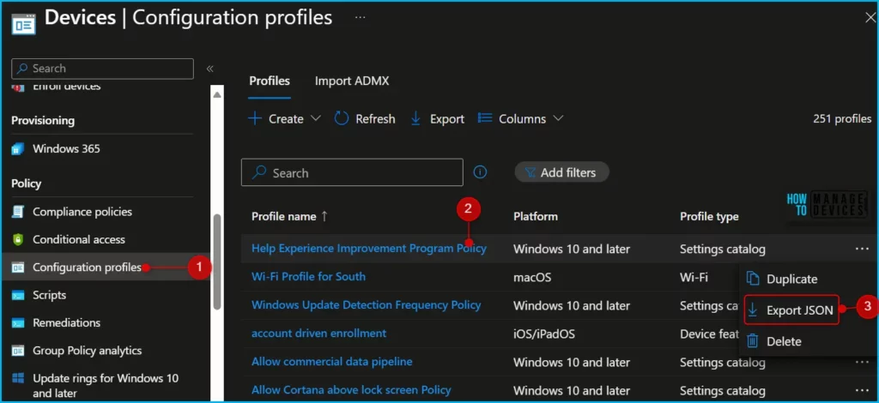Click the Scripts icon in sidebar

coord(18,295)
